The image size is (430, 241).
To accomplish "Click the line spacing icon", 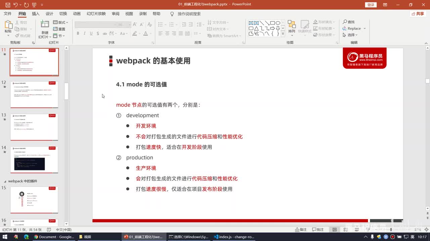I will click(x=199, y=25).
